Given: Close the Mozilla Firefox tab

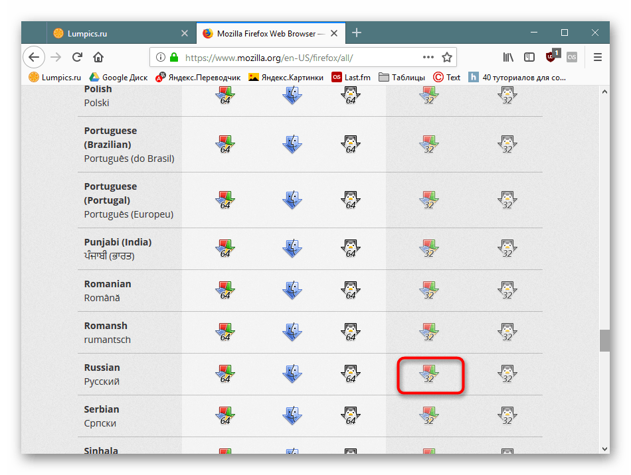Looking at the screenshot, I should click(334, 33).
